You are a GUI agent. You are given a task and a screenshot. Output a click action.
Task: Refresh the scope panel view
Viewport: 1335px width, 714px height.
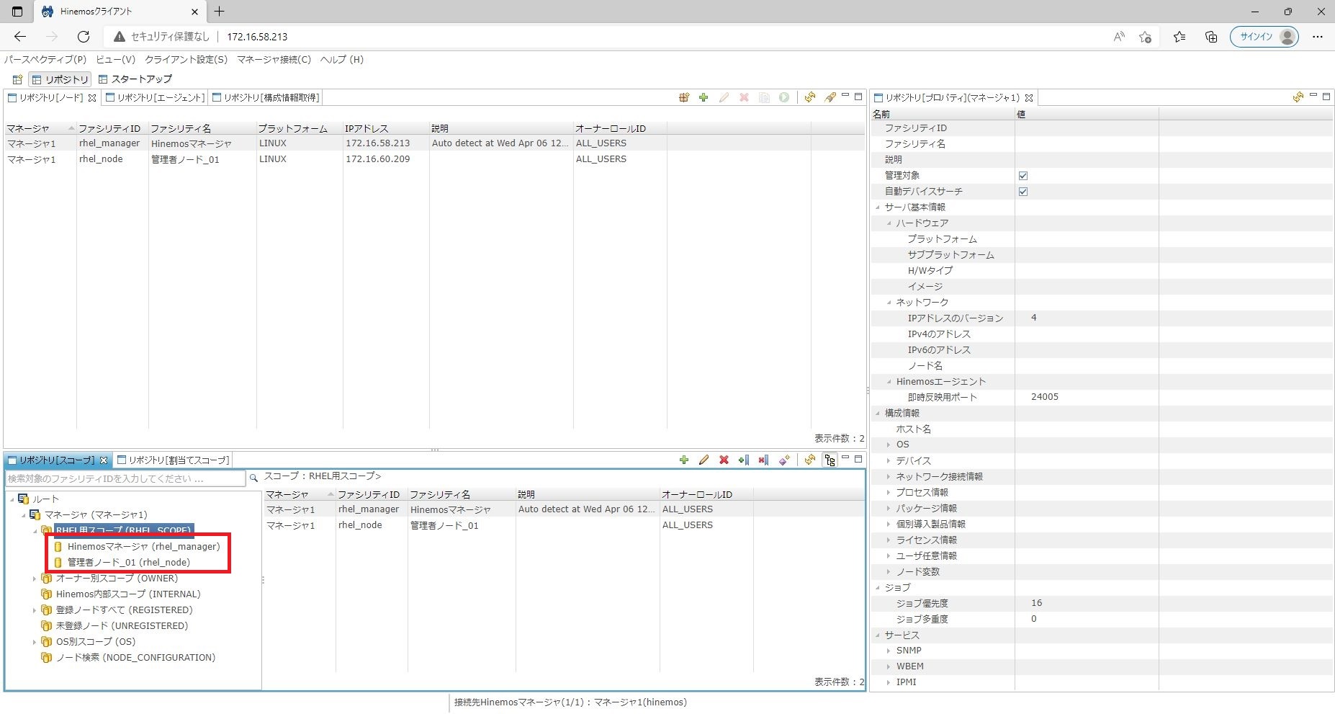810,460
